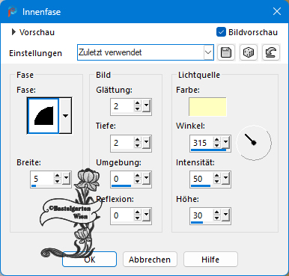
Task: Decrease the Umgebung value with the down arrow
Action: [138, 181]
